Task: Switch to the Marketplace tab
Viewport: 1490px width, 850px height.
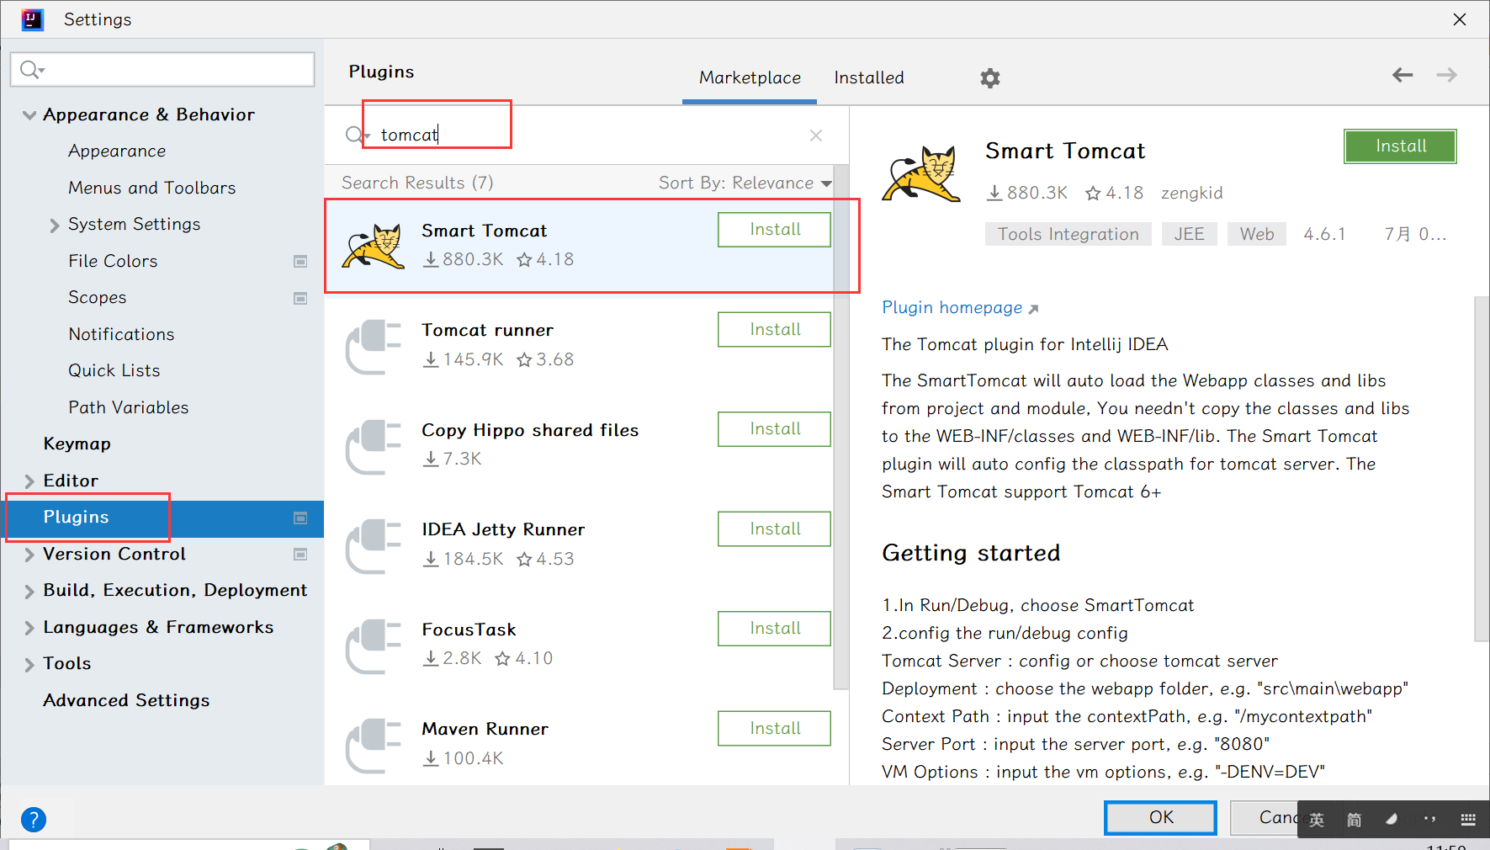Action: [x=750, y=78]
